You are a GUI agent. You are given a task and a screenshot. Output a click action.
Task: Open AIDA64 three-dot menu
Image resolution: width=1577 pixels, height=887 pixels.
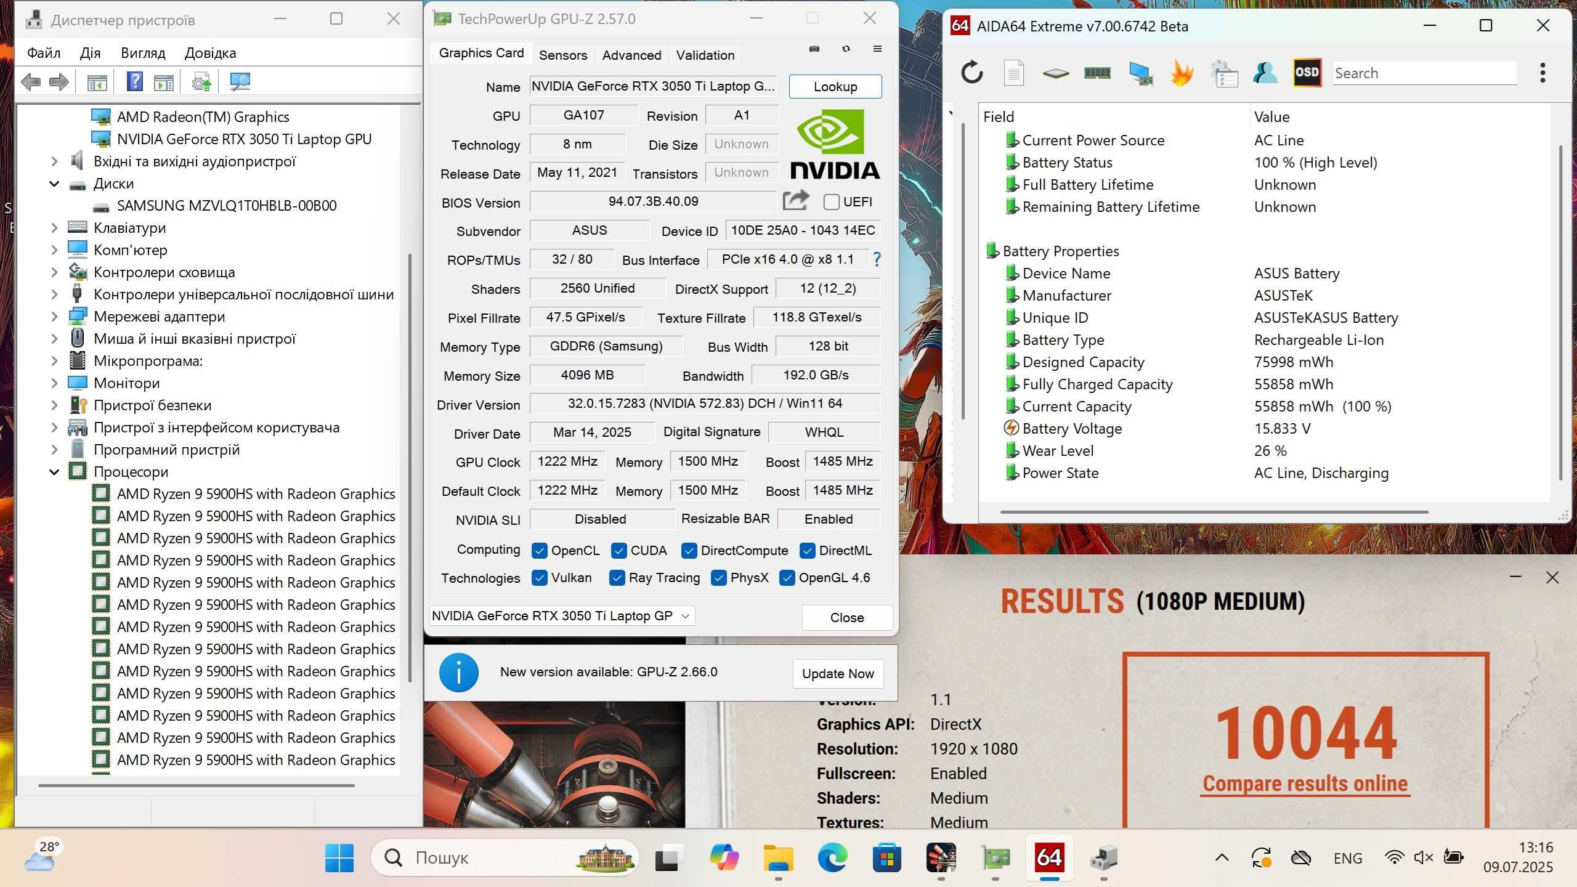(x=1543, y=73)
